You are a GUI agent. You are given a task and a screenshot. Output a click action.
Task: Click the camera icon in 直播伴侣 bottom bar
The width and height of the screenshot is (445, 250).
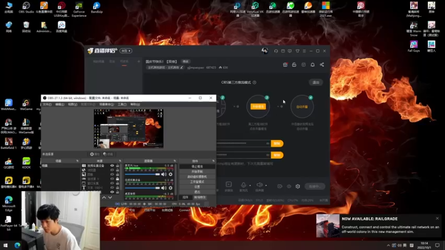pyautogui.click(x=280, y=186)
